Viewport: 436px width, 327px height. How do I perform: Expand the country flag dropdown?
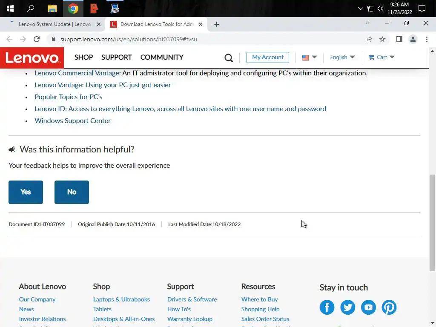tap(309, 57)
